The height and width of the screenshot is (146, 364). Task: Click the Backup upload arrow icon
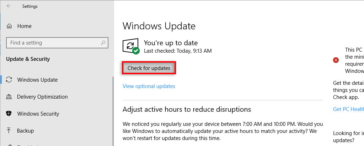(x=10, y=131)
